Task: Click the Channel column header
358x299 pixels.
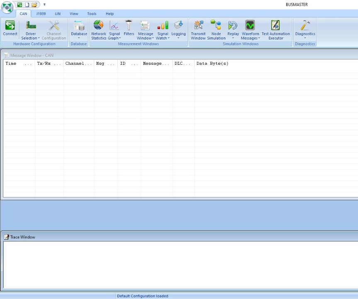Action: click(x=79, y=64)
